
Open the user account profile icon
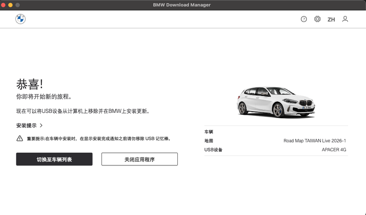[345, 19]
